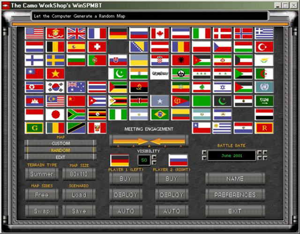
Task: Pick the Denmark flag
Action: 222,33
